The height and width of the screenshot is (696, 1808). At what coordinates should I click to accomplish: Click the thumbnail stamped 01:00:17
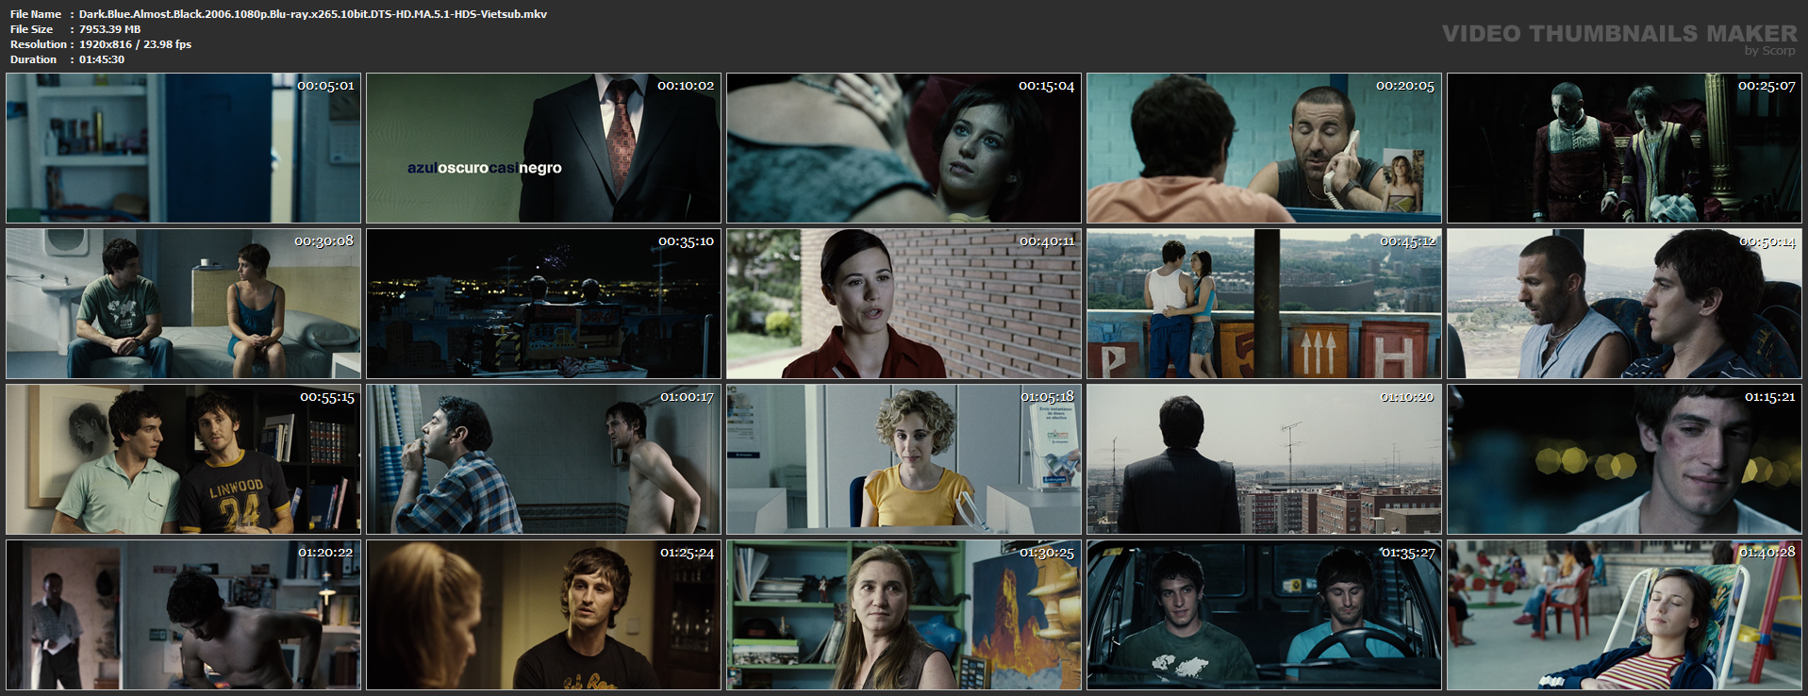tap(543, 459)
